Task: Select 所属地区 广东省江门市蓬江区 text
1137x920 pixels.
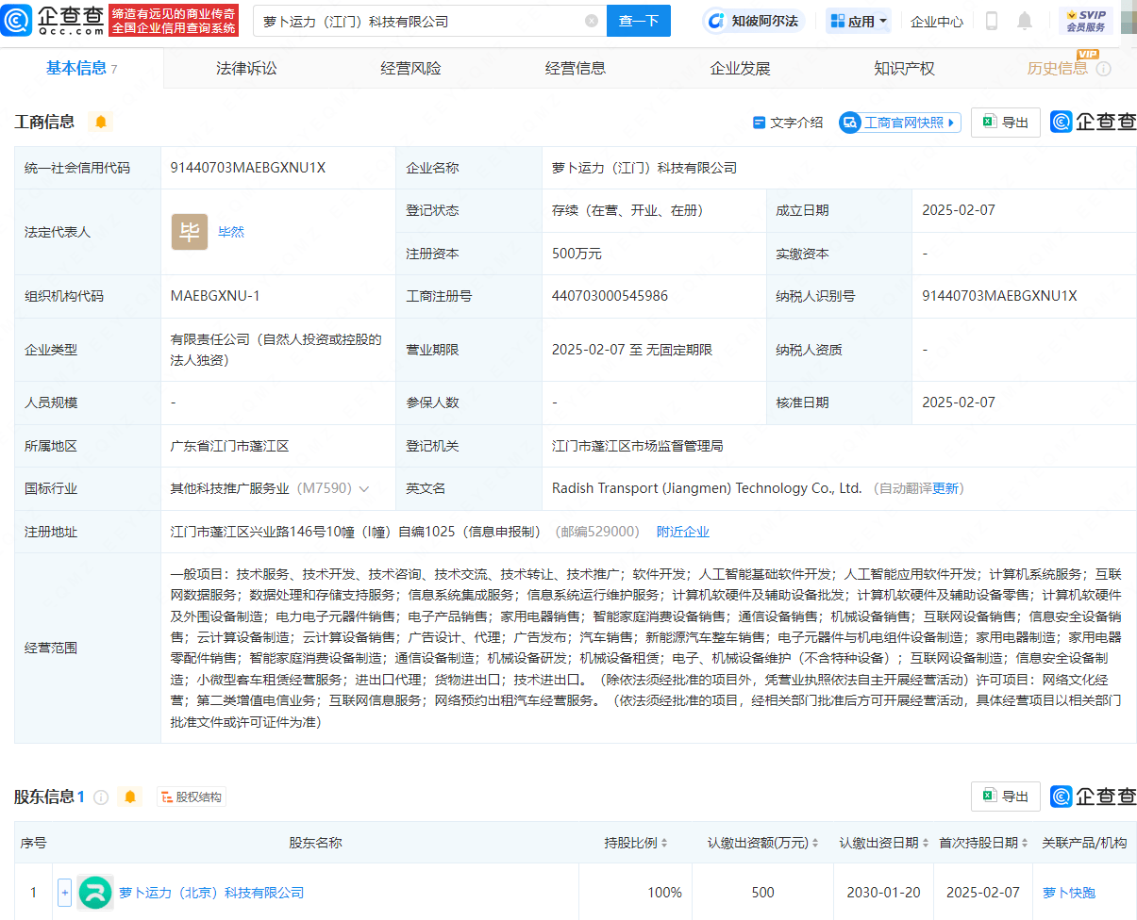Action: pyautogui.click(x=231, y=446)
